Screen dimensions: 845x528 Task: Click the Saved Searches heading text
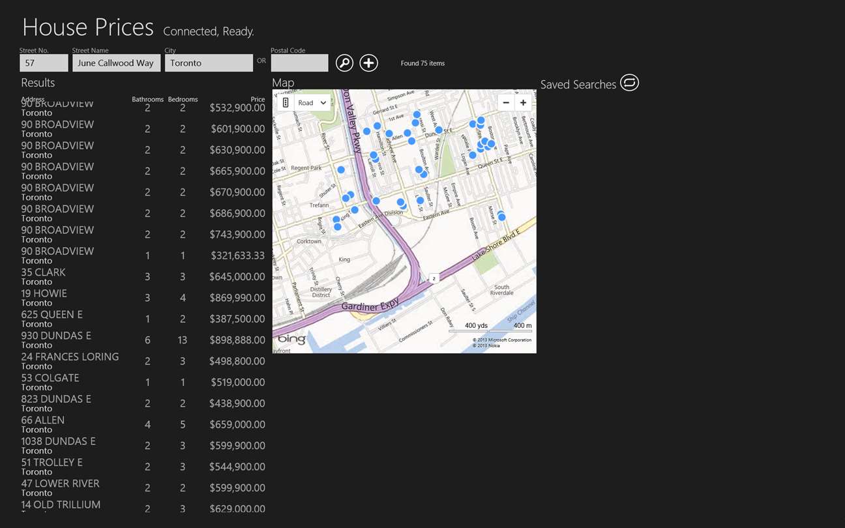point(578,84)
